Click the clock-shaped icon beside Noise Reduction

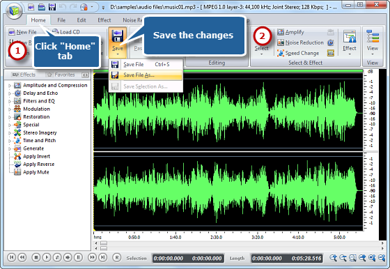330,43
